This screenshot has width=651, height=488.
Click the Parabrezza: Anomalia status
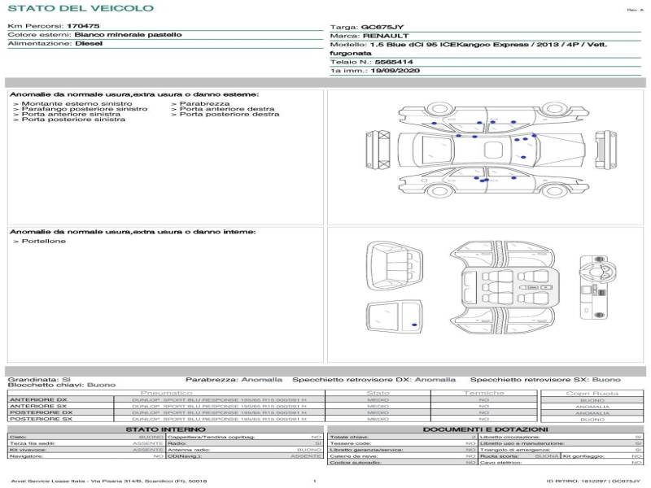(x=234, y=380)
